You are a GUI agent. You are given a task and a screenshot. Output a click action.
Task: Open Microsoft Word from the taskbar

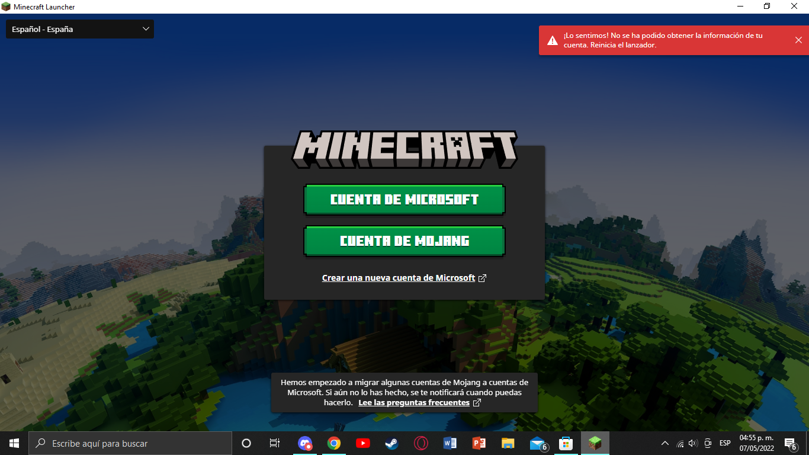(x=450, y=443)
